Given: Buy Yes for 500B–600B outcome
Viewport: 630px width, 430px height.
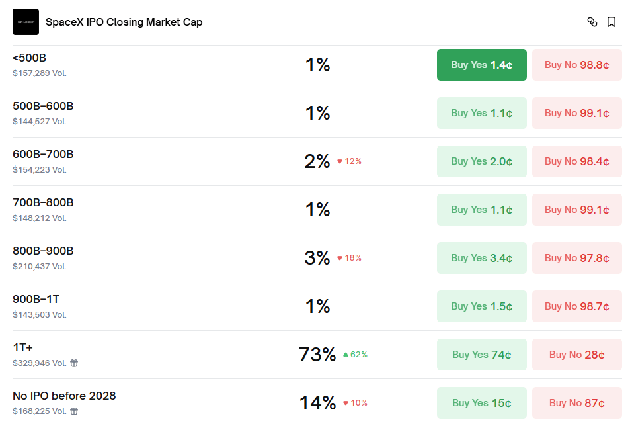Looking at the screenshot, I should (481, 113).
